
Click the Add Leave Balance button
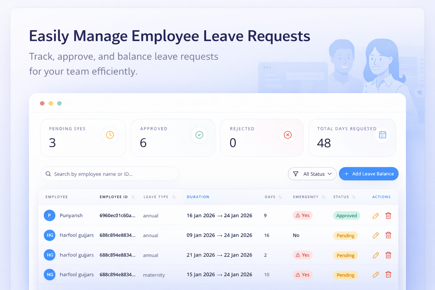click(368, 174)
